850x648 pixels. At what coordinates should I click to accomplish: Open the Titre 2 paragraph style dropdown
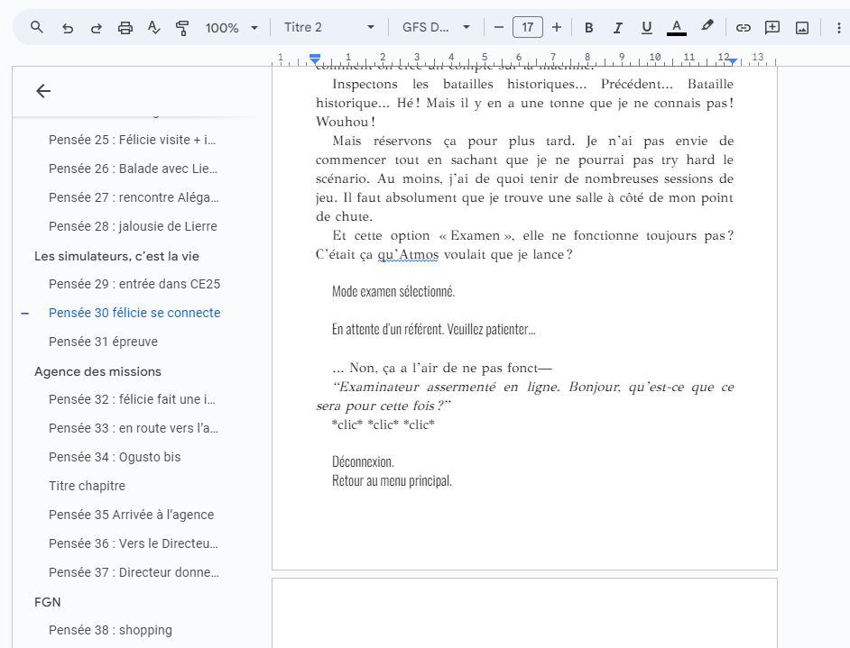point(329,28)
